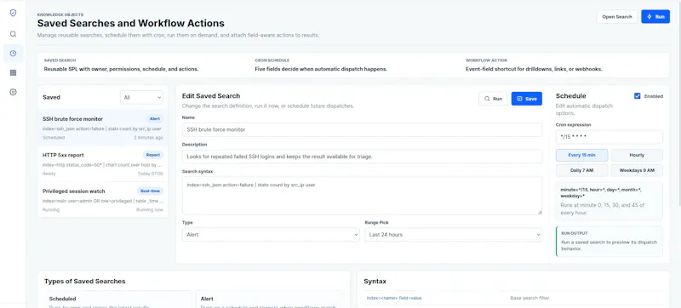Click the 'Types of Saved Searches' heading
681x308 pixels.
pos(84,281)
